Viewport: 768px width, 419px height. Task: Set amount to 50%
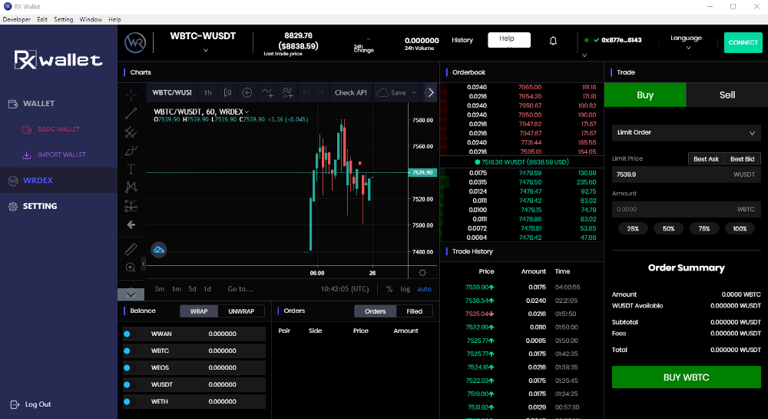tap(668, 229)
